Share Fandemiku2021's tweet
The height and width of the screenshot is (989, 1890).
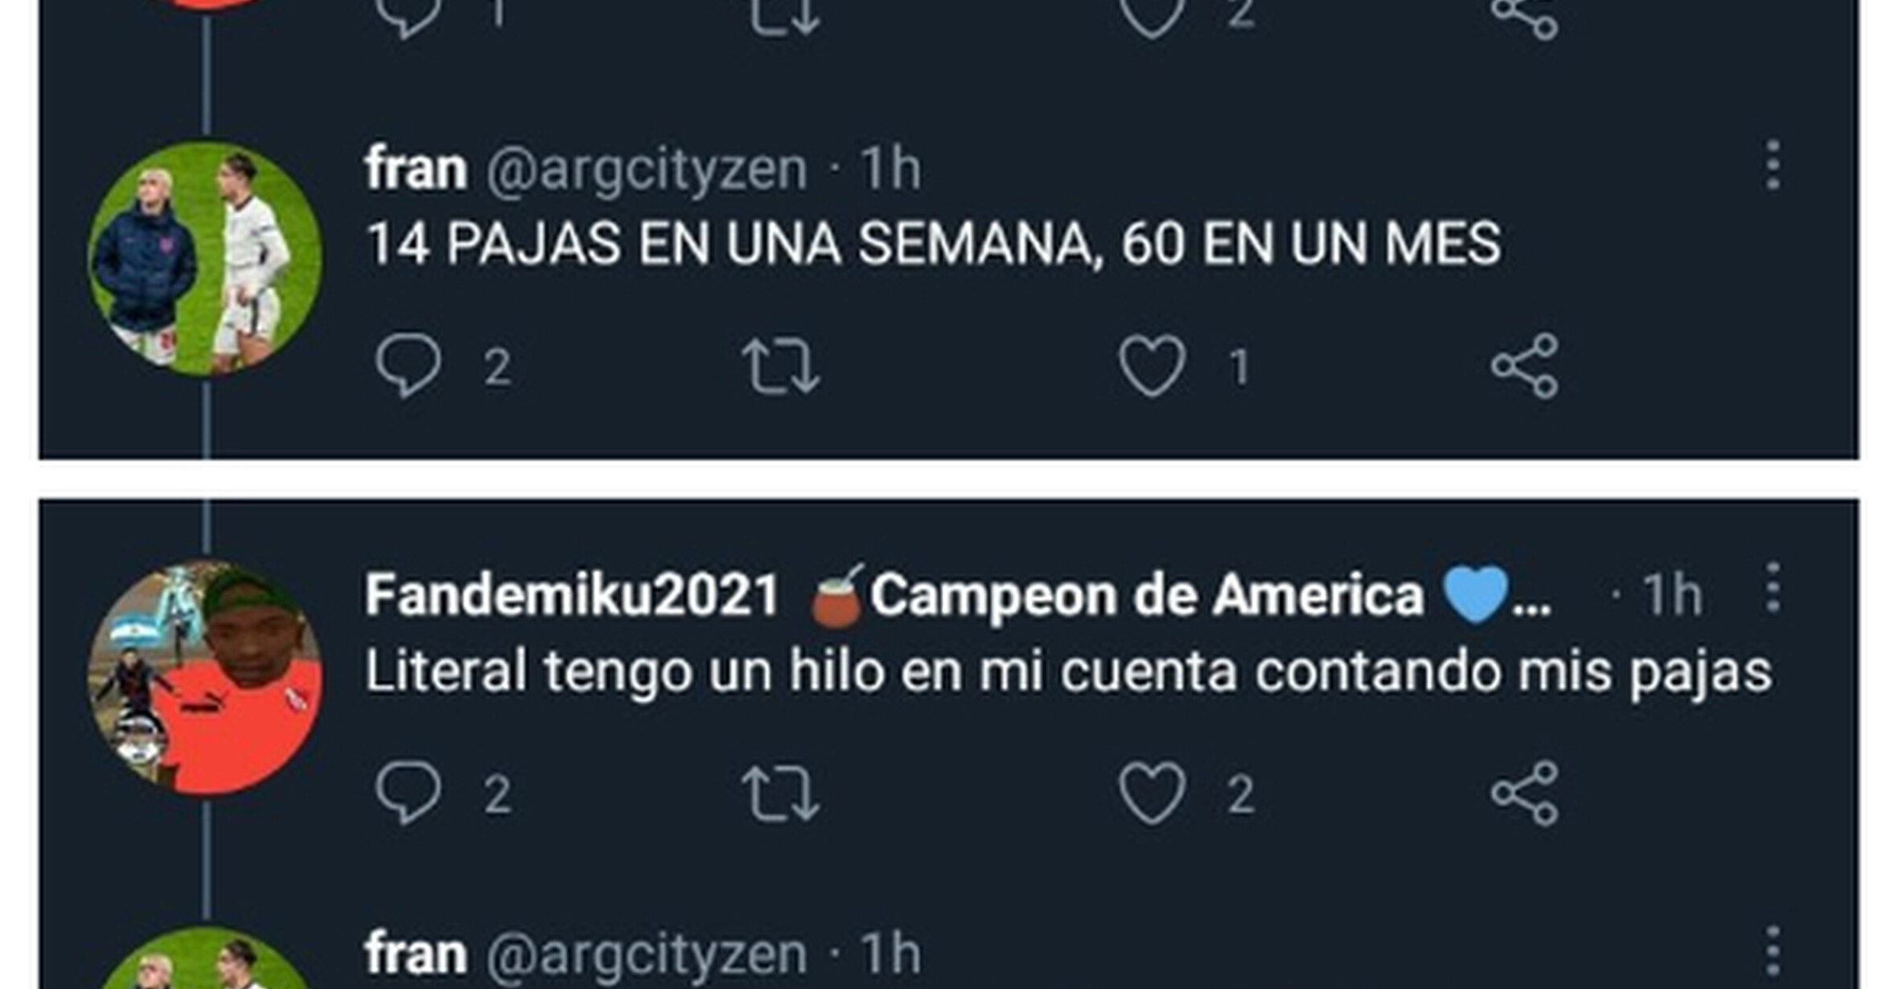coord(1525,794)
